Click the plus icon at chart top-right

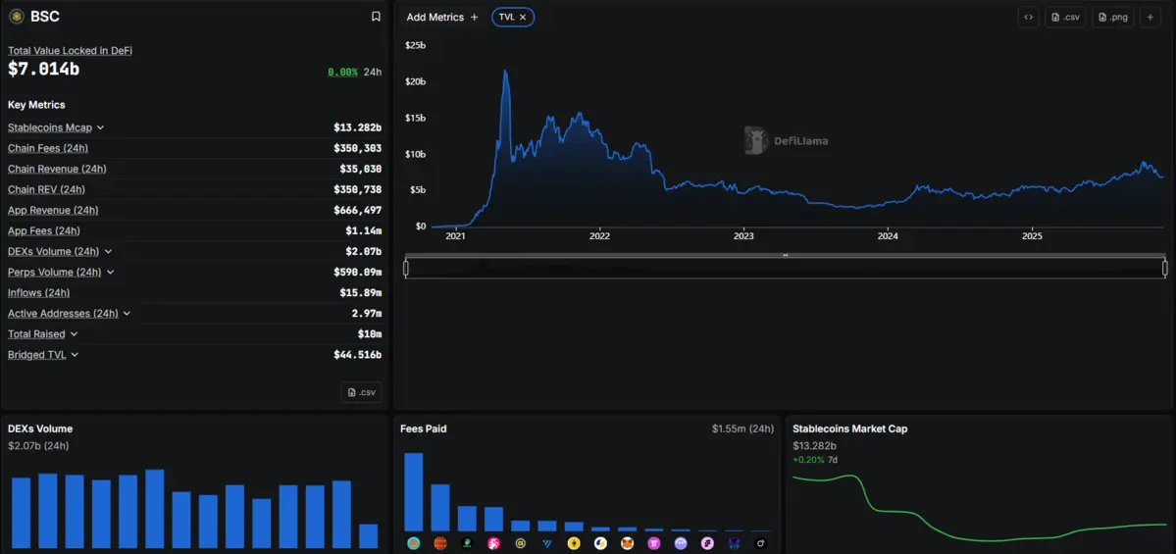point(1150,17)
